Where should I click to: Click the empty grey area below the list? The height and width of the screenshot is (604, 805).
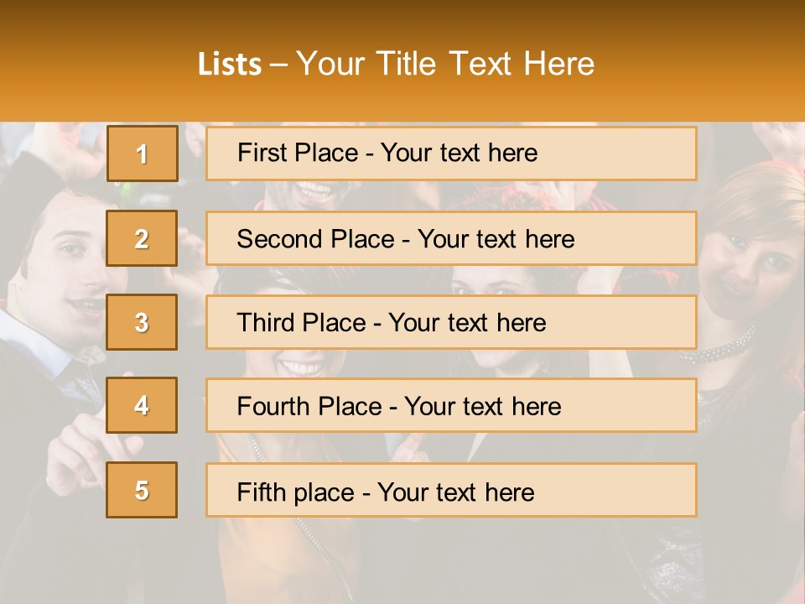402,562
